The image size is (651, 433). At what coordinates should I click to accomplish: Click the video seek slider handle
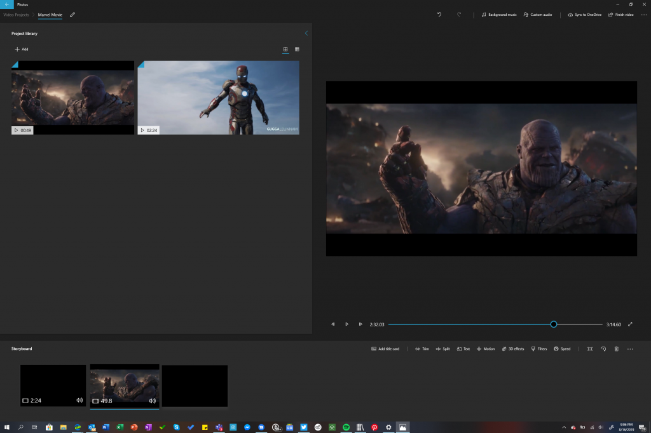pos(554,324)
